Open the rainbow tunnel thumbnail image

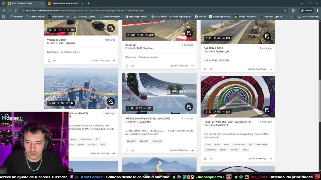(237, 97)
